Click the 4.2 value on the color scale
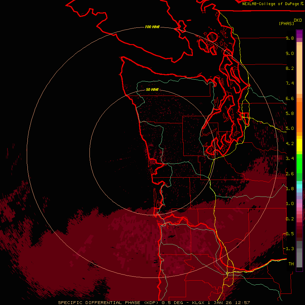The width and height of the screenshot is (305, 305). click(x=290, y=144)
